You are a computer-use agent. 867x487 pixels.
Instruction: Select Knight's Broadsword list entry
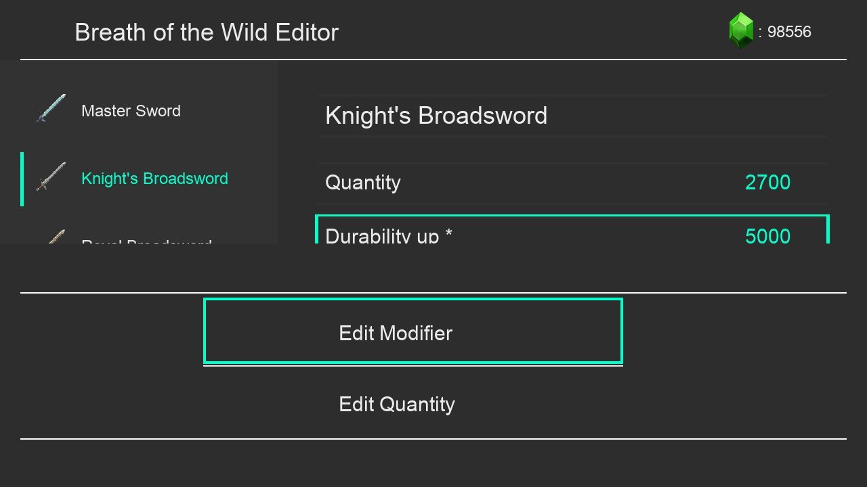149,179
